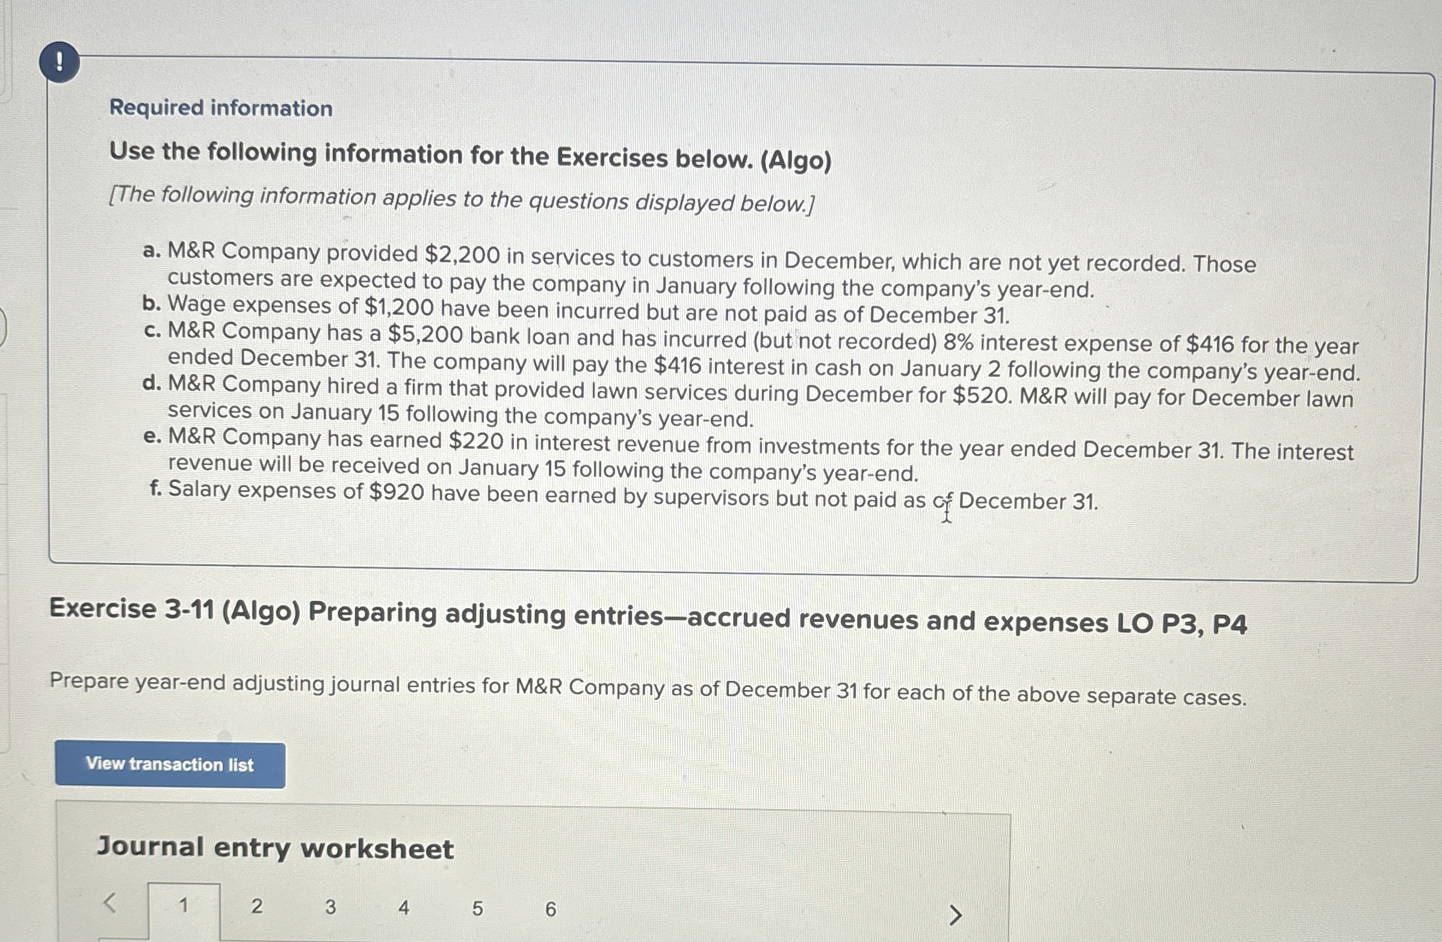
Task: Go to journal entry tab 4
Action: [403, 908]
